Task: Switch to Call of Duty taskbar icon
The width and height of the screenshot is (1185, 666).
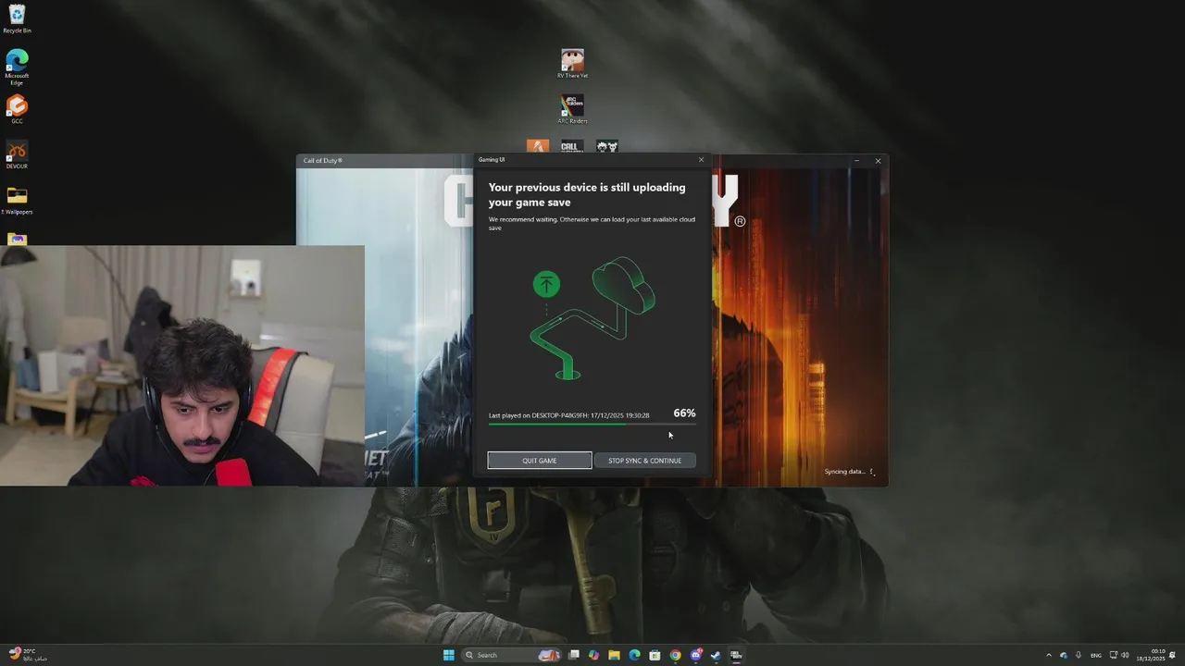Action: click(x=736, y=655)
